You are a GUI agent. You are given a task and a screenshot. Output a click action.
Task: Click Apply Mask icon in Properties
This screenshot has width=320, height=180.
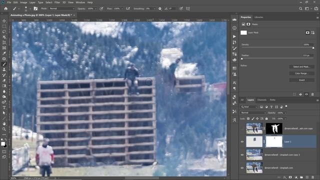300,94
